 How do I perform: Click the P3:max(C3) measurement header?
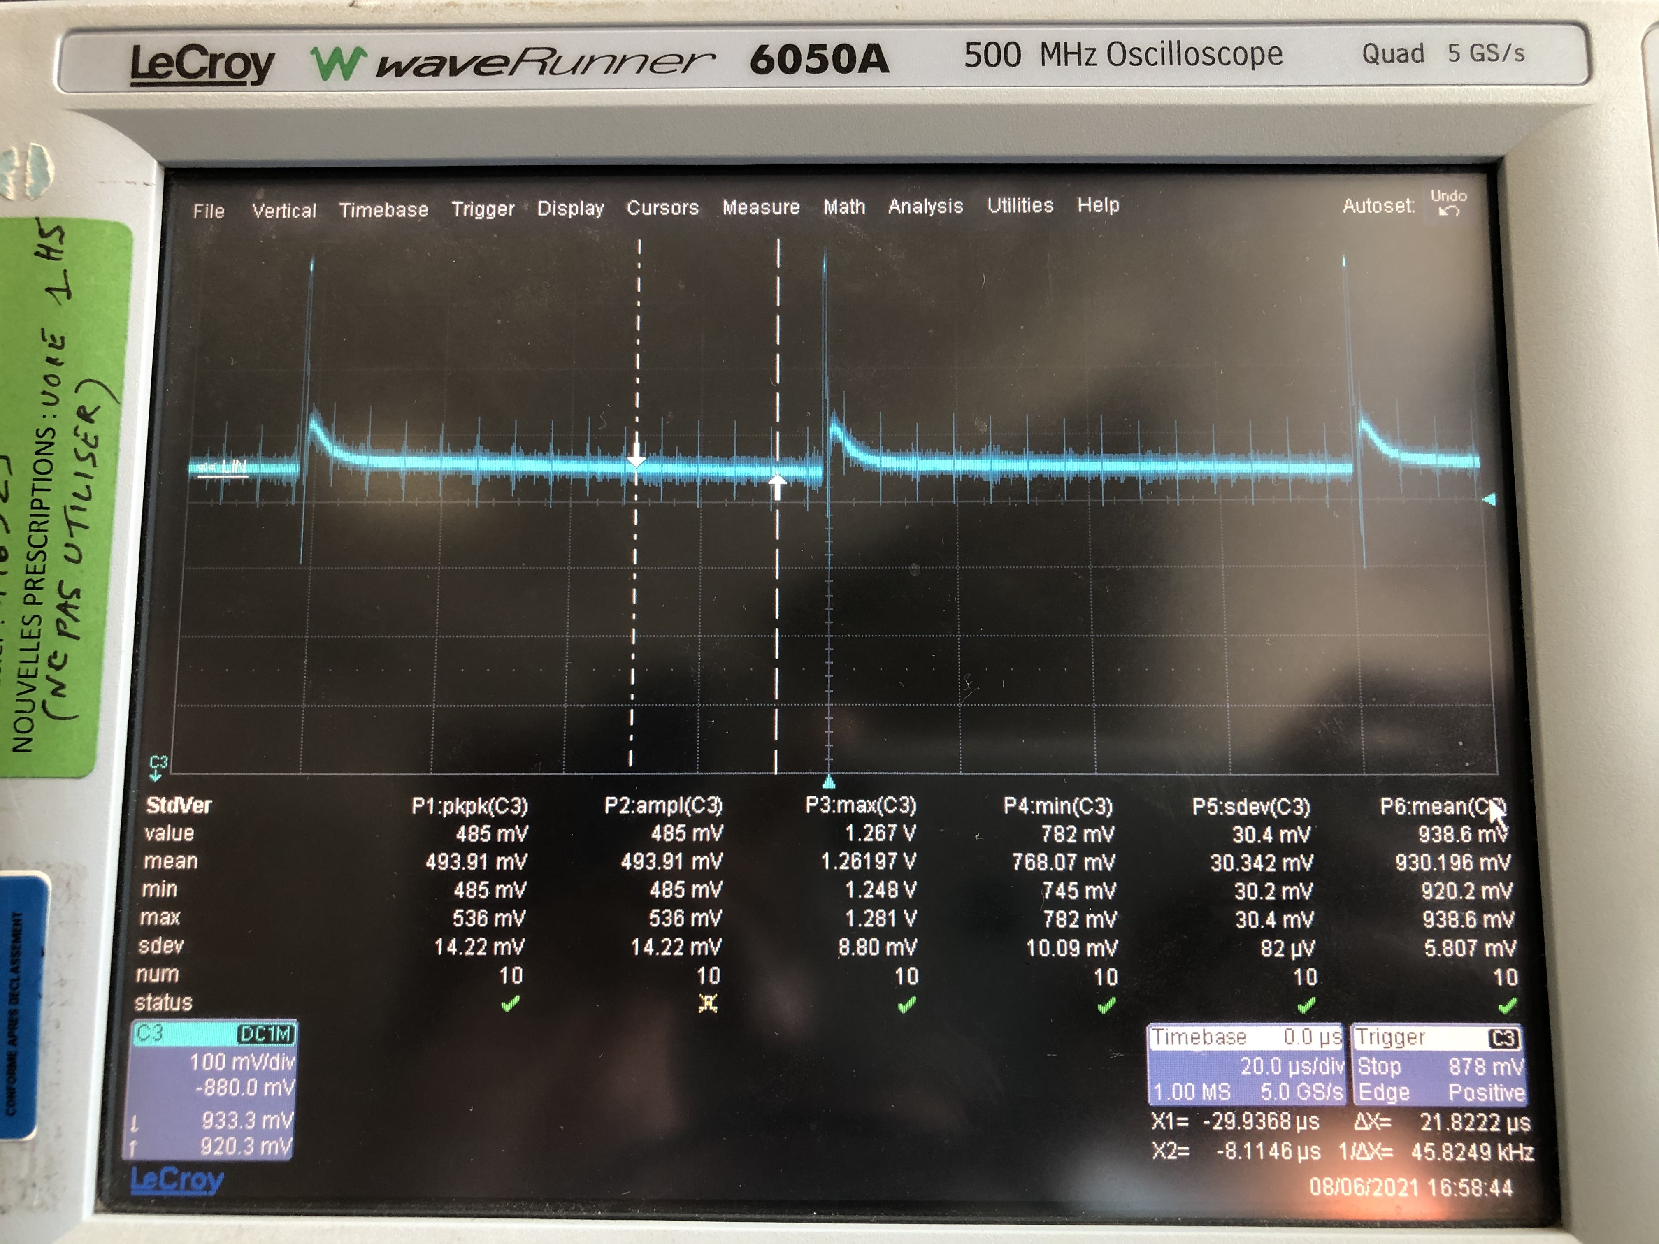coord(860,805)
